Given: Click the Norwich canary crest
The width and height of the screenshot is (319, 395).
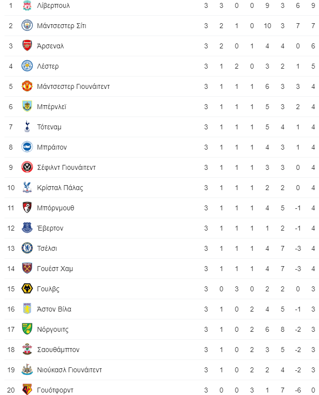Looking at the screenshot, I should pyautogui.click(x=27, y=329).
